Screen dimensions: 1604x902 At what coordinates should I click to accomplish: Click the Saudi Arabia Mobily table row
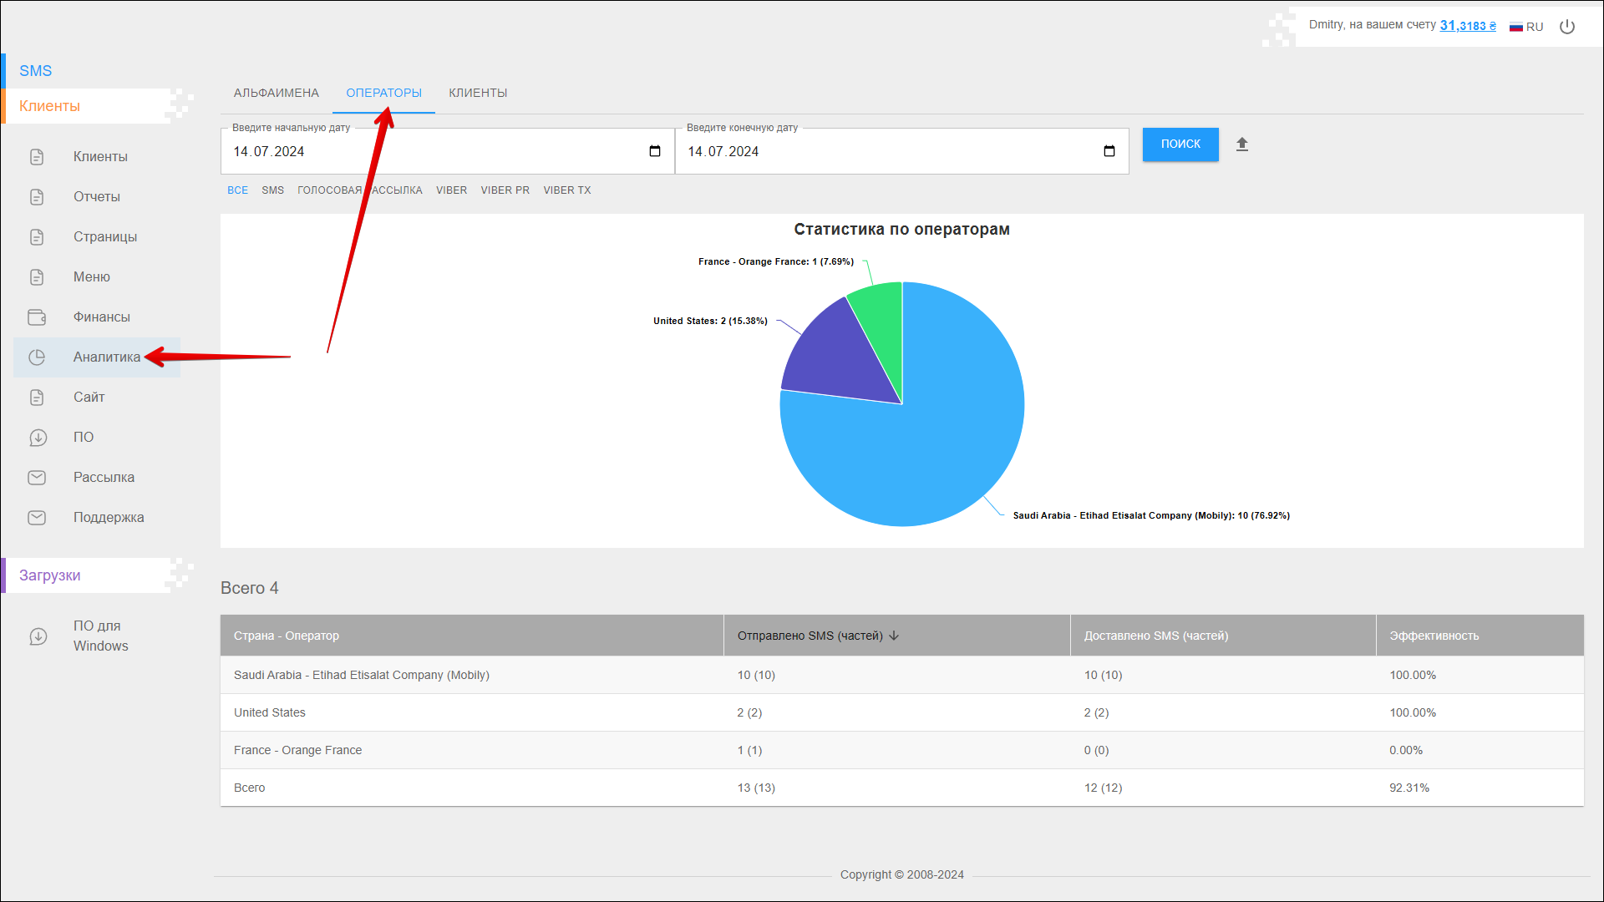coord(362,675)
